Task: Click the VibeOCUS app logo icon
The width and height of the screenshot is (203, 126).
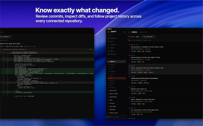Action: (109, 32)
